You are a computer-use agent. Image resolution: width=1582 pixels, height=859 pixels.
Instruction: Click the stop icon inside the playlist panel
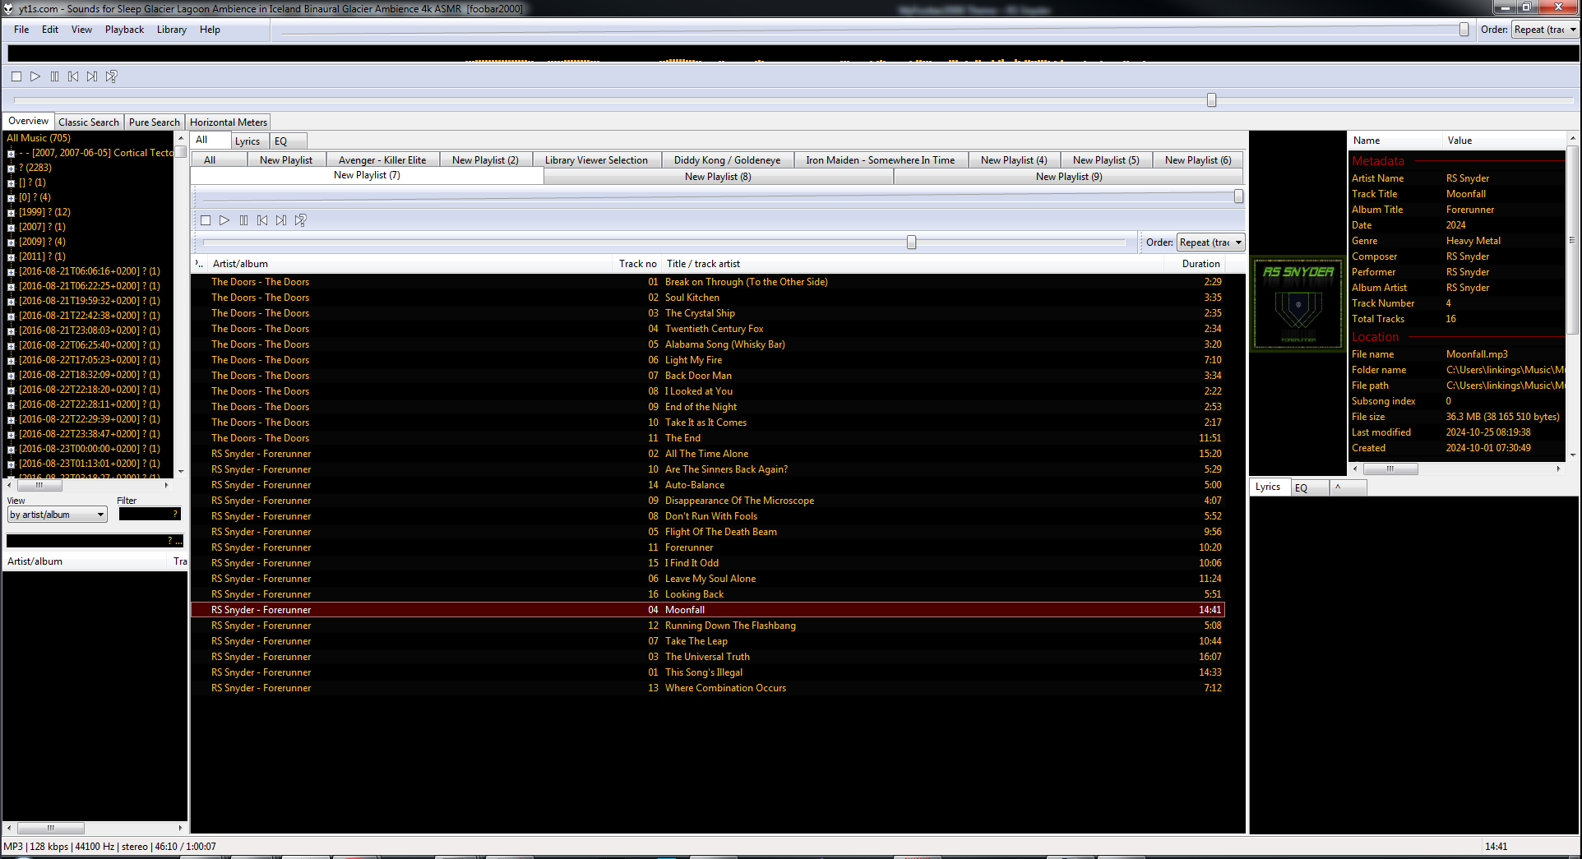206,220
